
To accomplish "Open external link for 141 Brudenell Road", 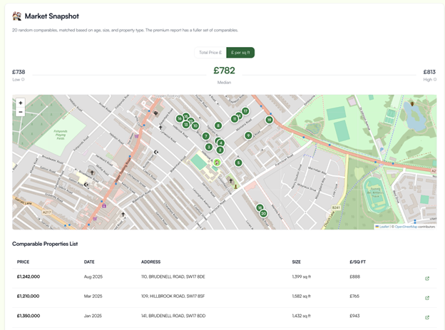I will click(427, 317).
